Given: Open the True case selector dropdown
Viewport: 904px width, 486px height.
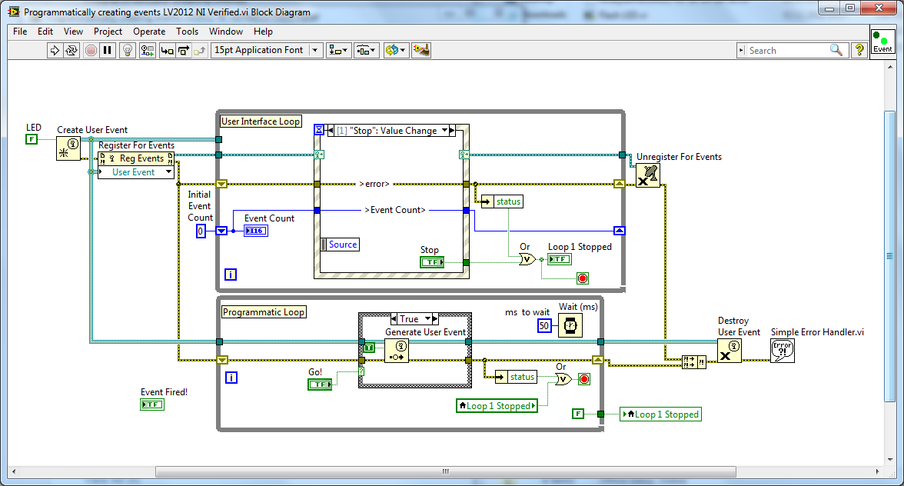Looking at the screenshot, I should click(427, 319).
